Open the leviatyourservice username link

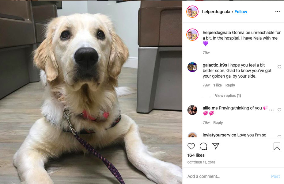[x=219, y=135]
